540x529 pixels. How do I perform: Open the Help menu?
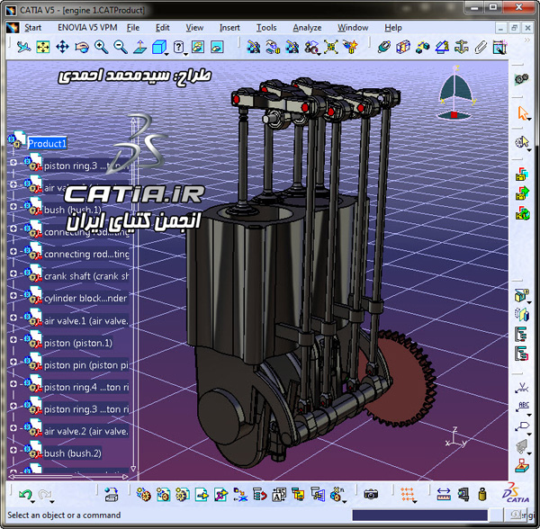(393, 28)
